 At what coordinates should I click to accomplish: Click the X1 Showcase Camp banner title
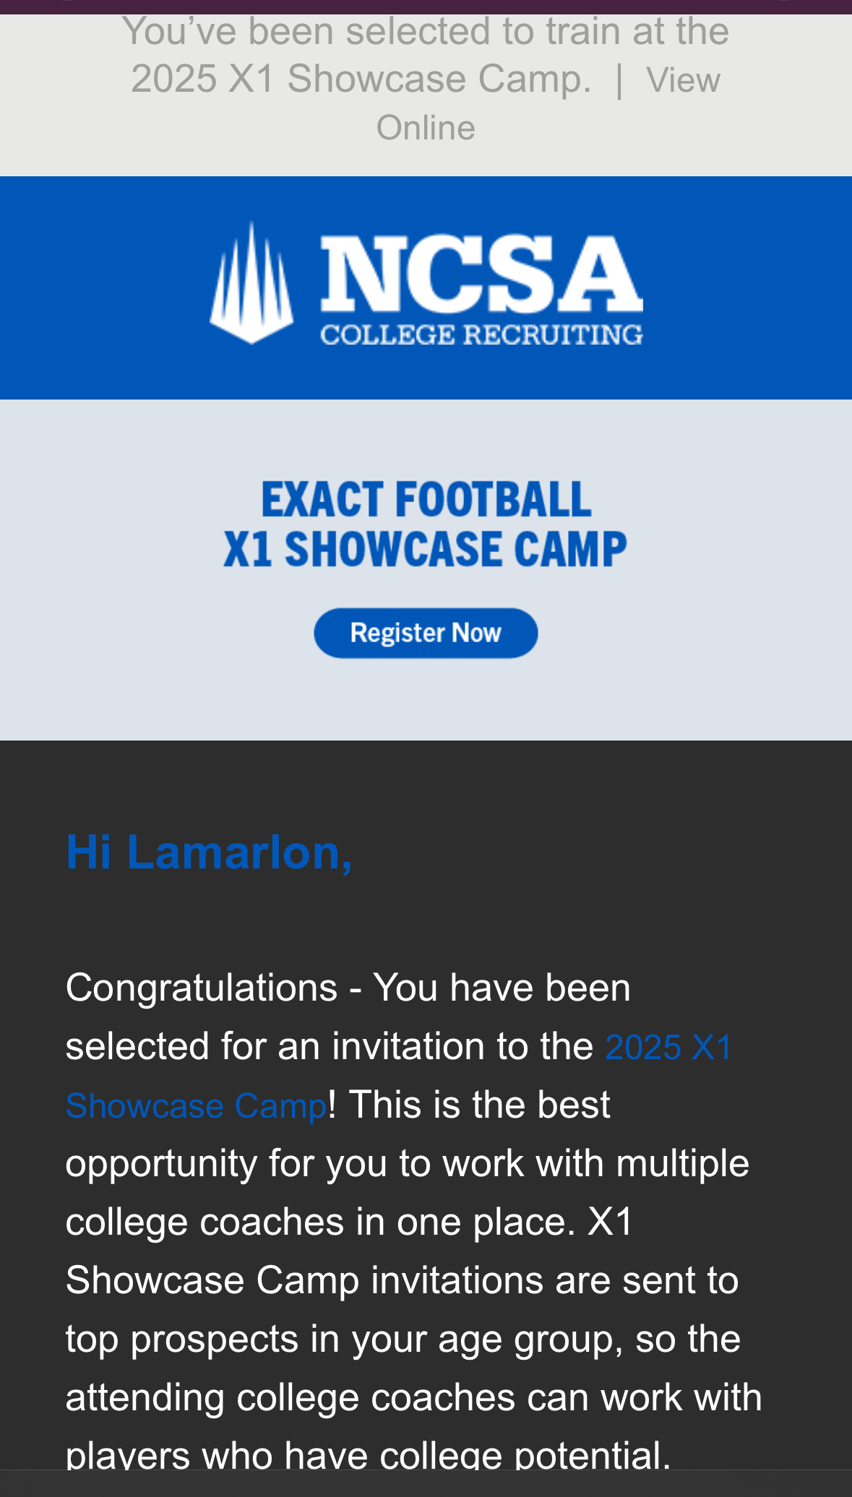(x=426, y=549)
